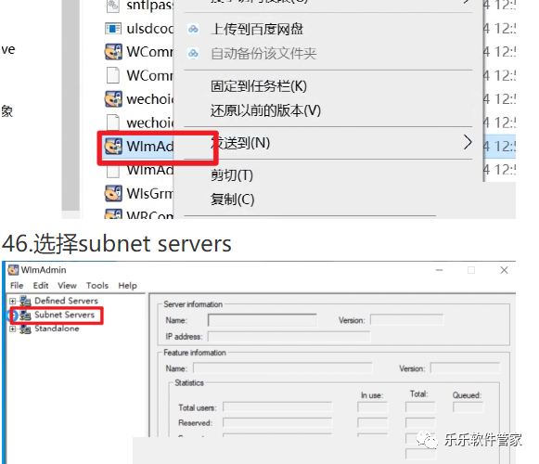539x464 pixels.
Task: Click the WlmAd application icon in red box
Action: pos(113,147)
